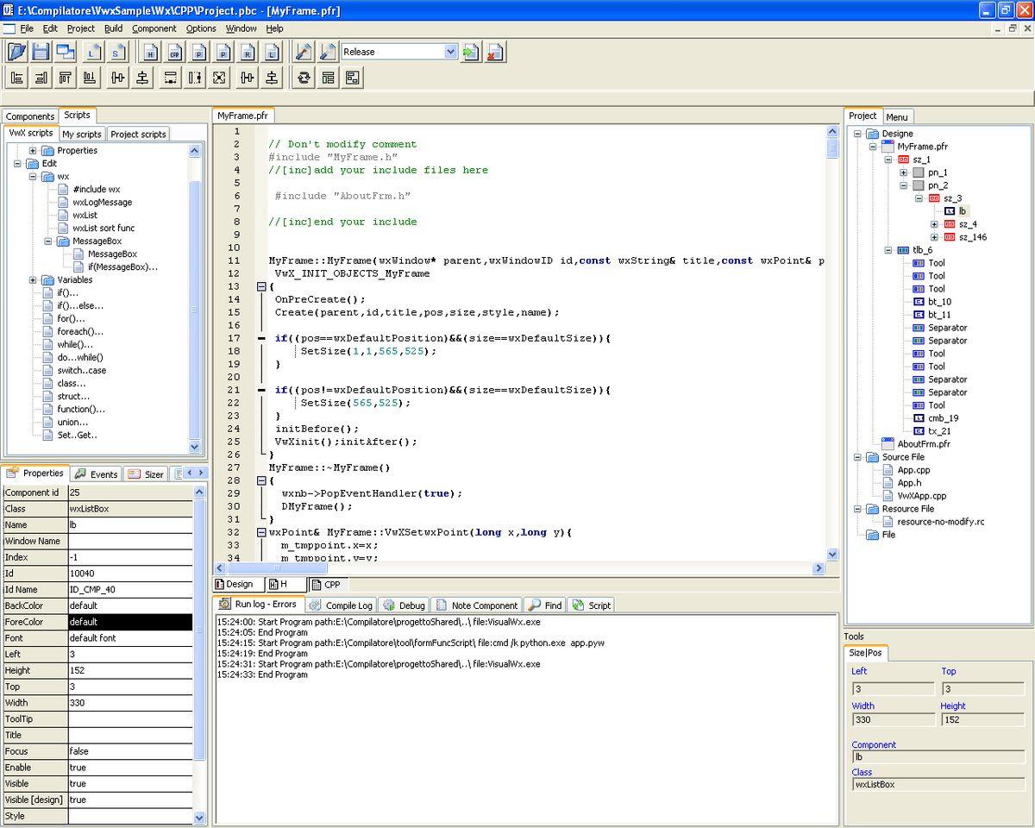Toggle code fold marker at line 32
Viewport: 1035px width, 828px height.
point(261,532)
